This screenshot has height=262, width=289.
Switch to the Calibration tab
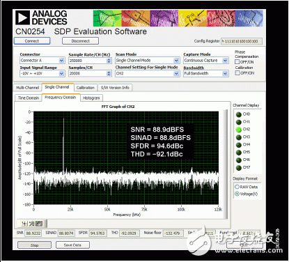click(86, 88)
